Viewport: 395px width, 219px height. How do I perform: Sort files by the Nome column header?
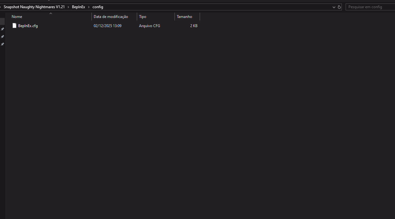pyautogui.click(x=17, y=17)
